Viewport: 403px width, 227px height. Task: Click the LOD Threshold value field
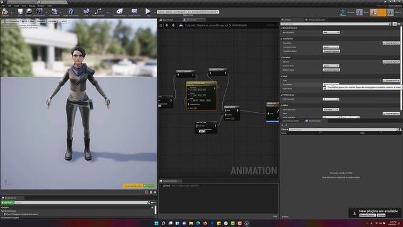click(331, 99)
